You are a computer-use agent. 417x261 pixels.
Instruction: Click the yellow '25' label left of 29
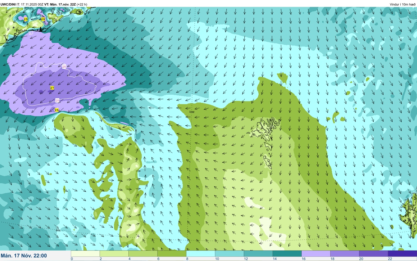click(x=26, y=20)
